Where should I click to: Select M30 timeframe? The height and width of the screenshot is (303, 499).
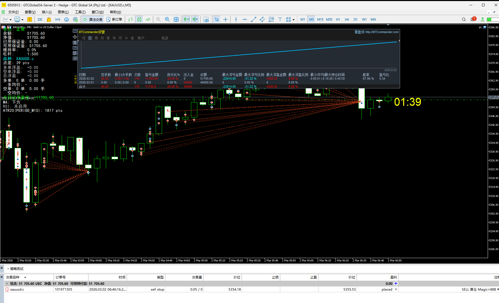coord(329,19)
